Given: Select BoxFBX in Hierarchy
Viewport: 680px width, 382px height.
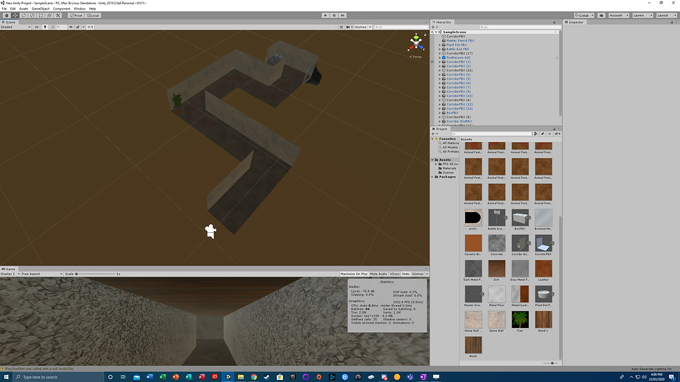Looking at the screenshot, I should (452, 112).
